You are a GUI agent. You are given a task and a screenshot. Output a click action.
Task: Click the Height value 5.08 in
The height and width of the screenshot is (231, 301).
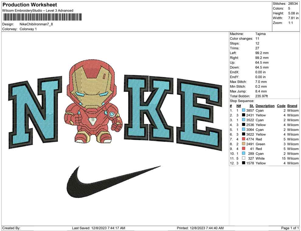pyautogui.click(x=293, y=13)
